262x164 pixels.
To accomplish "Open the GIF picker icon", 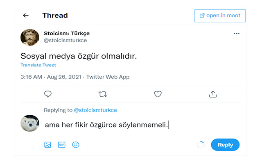I will click(x=62, y=145).
